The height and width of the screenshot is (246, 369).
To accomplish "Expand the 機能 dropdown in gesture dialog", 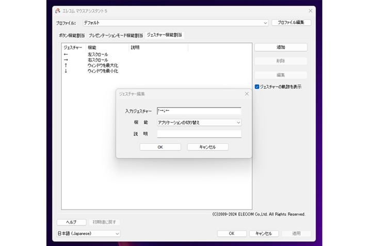I will [238, 123].
